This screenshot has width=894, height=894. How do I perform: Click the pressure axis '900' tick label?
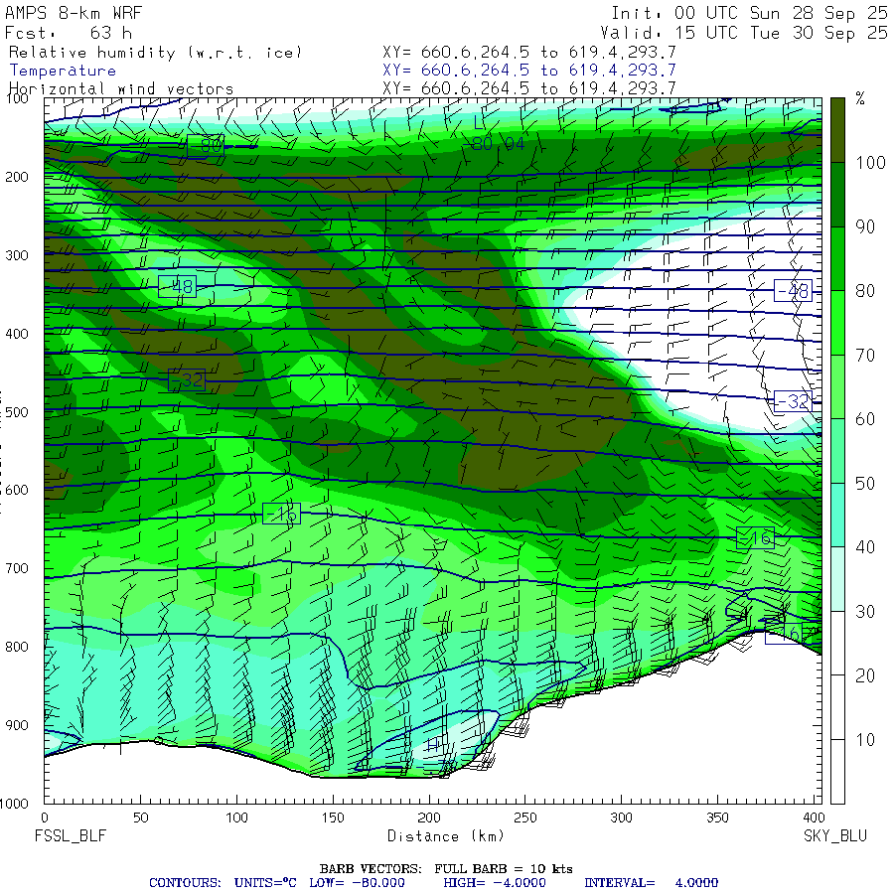click(17, 725)
